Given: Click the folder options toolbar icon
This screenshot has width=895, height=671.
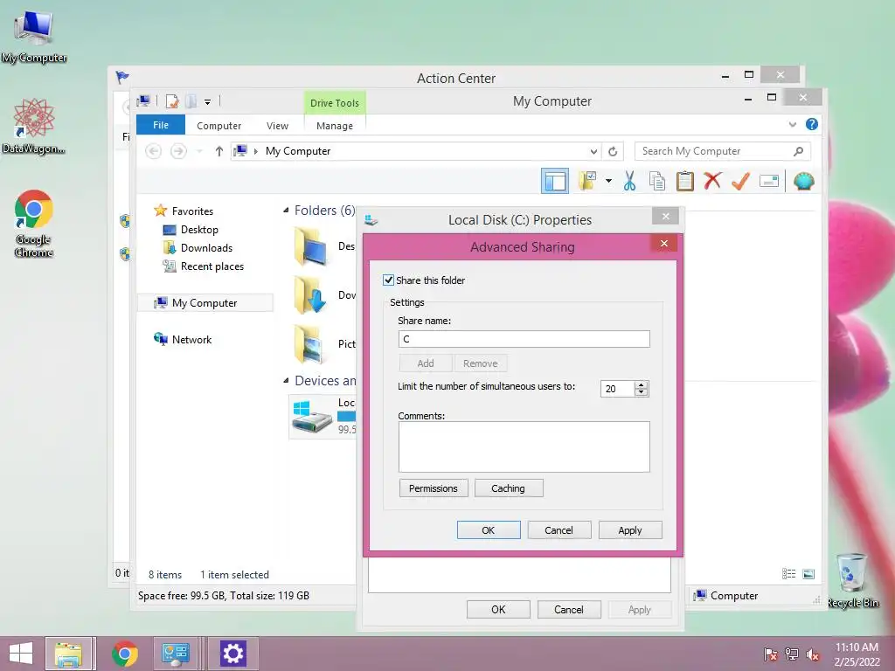Looking at the screenshot, I should tap(587, 182).
